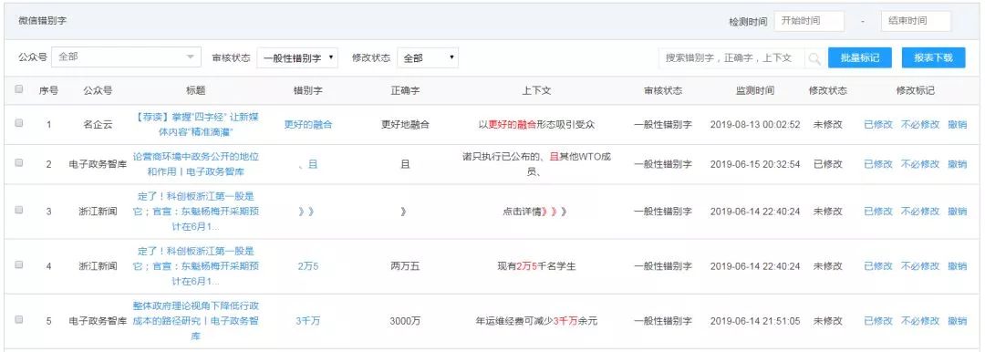The image size is (985, 352).
Task: Click 撤销 for row 3 》》
Action: click(x=958, y=212)
